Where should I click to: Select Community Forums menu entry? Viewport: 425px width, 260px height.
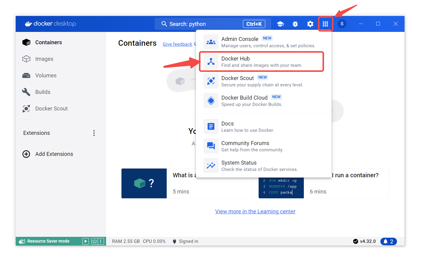264,146
